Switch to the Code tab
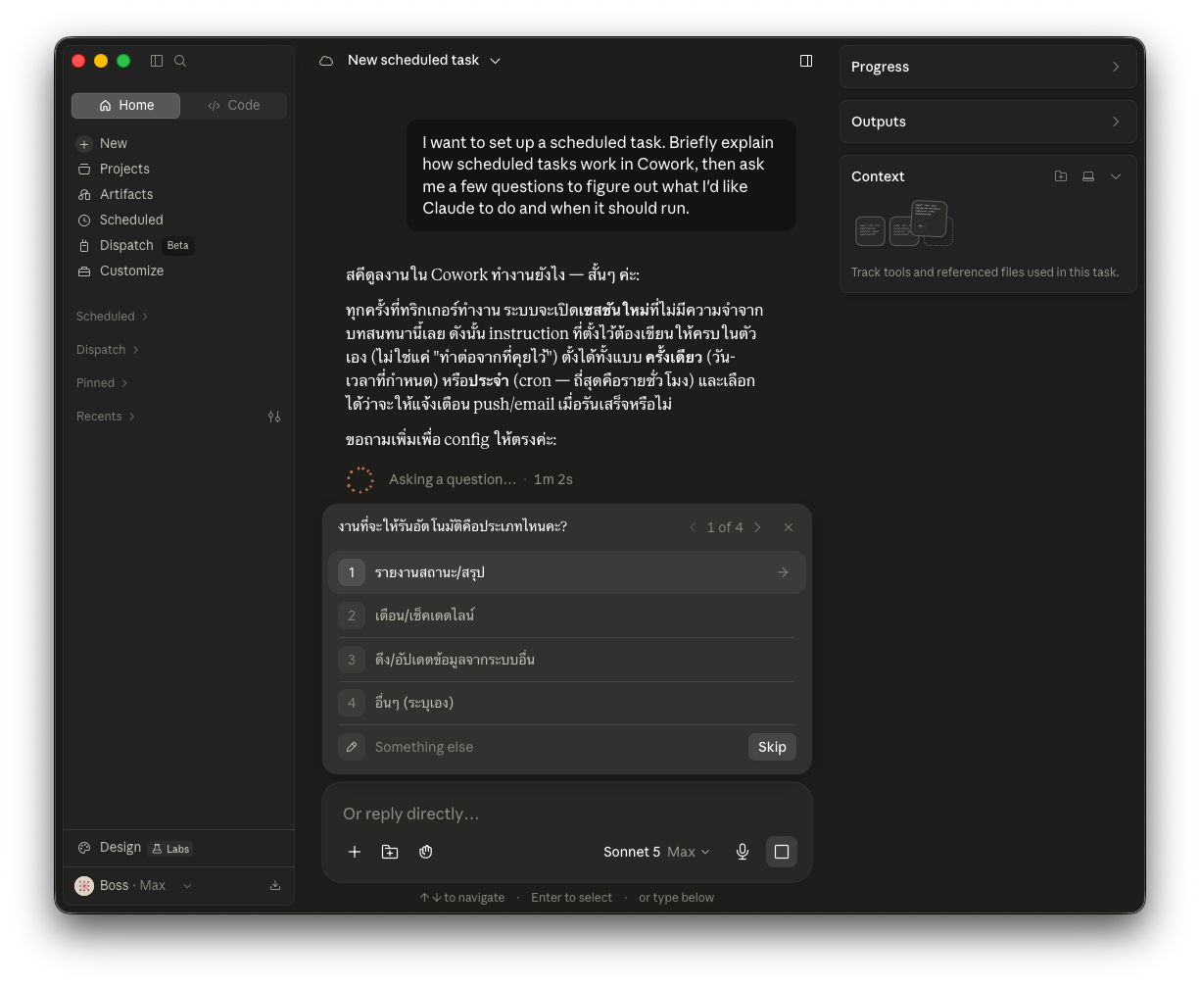The height and width of the screenshot is (986, 1200). click(234, 106)
